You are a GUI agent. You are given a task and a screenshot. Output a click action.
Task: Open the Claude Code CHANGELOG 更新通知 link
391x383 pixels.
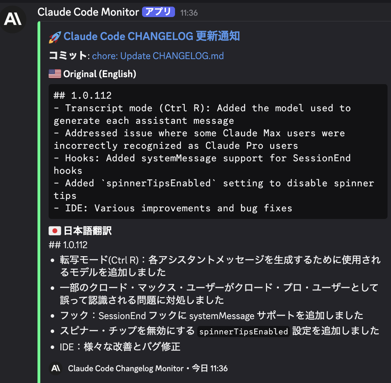[151, 36]
